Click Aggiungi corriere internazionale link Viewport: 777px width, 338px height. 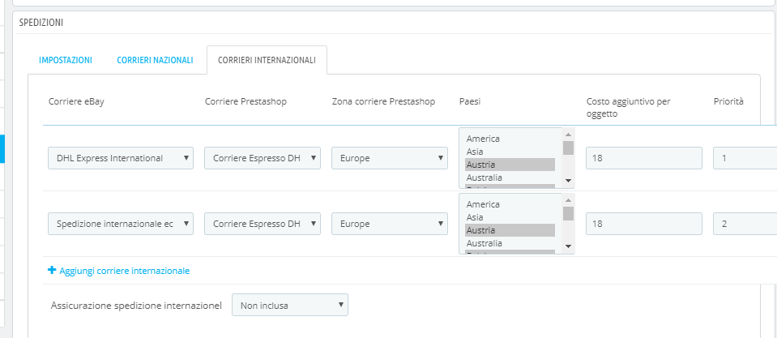(x=125, y=271)
